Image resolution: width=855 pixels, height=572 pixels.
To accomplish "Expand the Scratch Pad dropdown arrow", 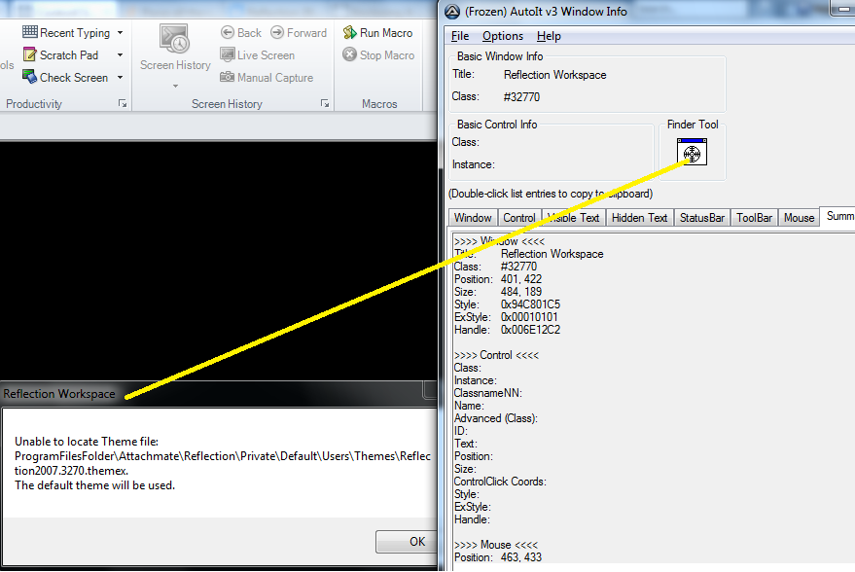I will (120, 55).
